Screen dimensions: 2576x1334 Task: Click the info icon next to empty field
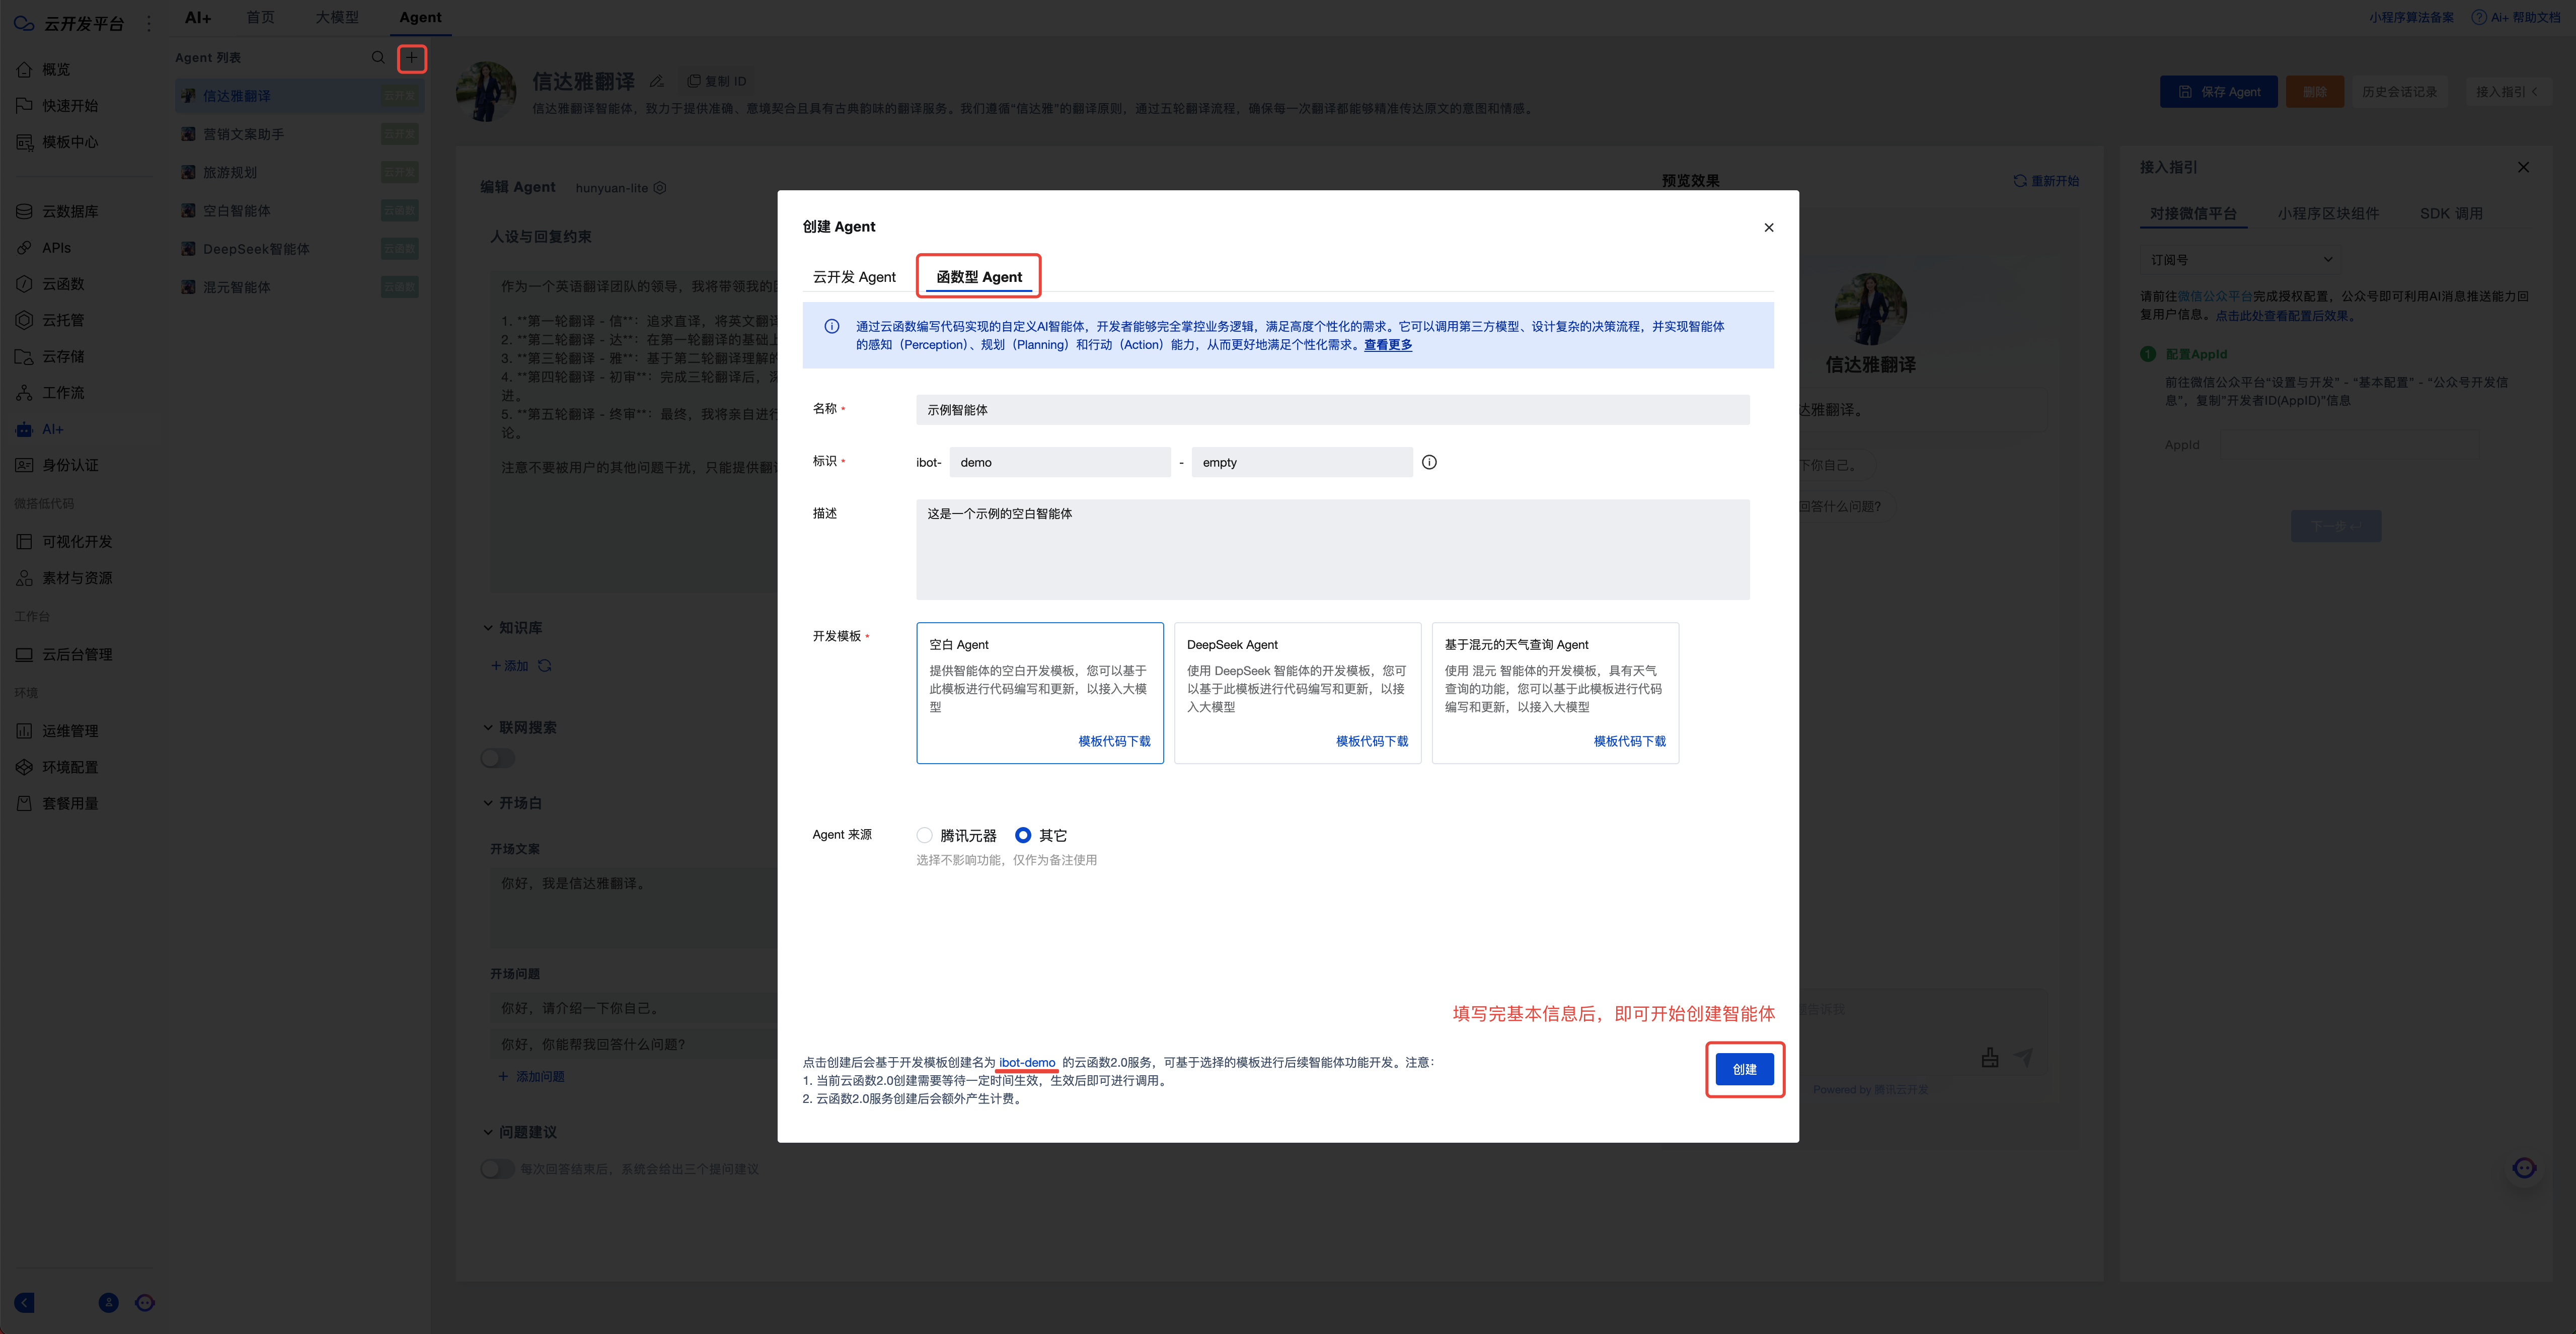[x=1429, y=462]
